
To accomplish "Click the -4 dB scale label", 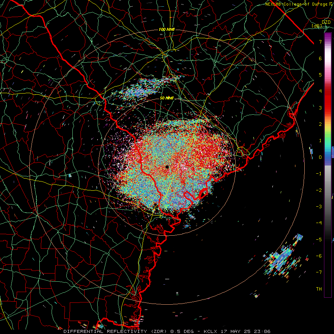I will [319, 223].
